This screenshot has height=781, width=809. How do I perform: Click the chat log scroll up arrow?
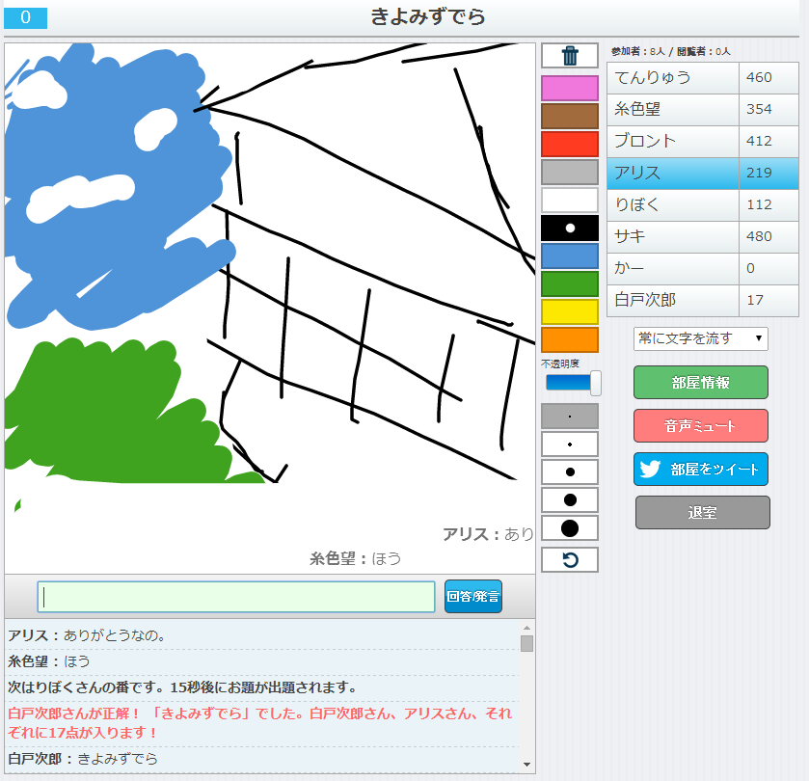526,628
